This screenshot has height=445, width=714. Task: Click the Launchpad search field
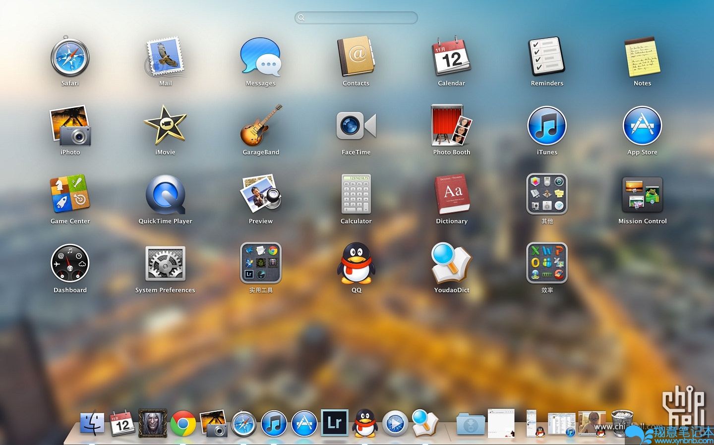click(356, 18)
